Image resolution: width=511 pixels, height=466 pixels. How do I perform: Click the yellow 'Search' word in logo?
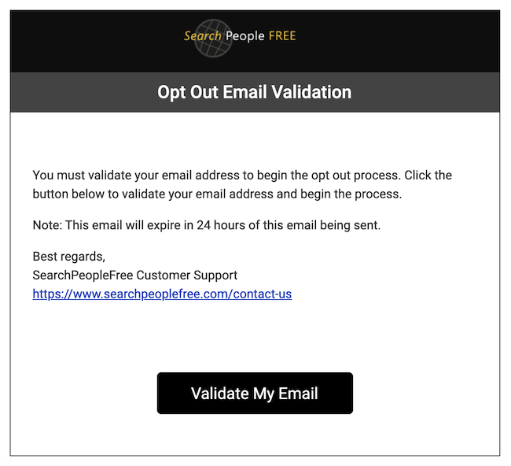coord(202,36)
